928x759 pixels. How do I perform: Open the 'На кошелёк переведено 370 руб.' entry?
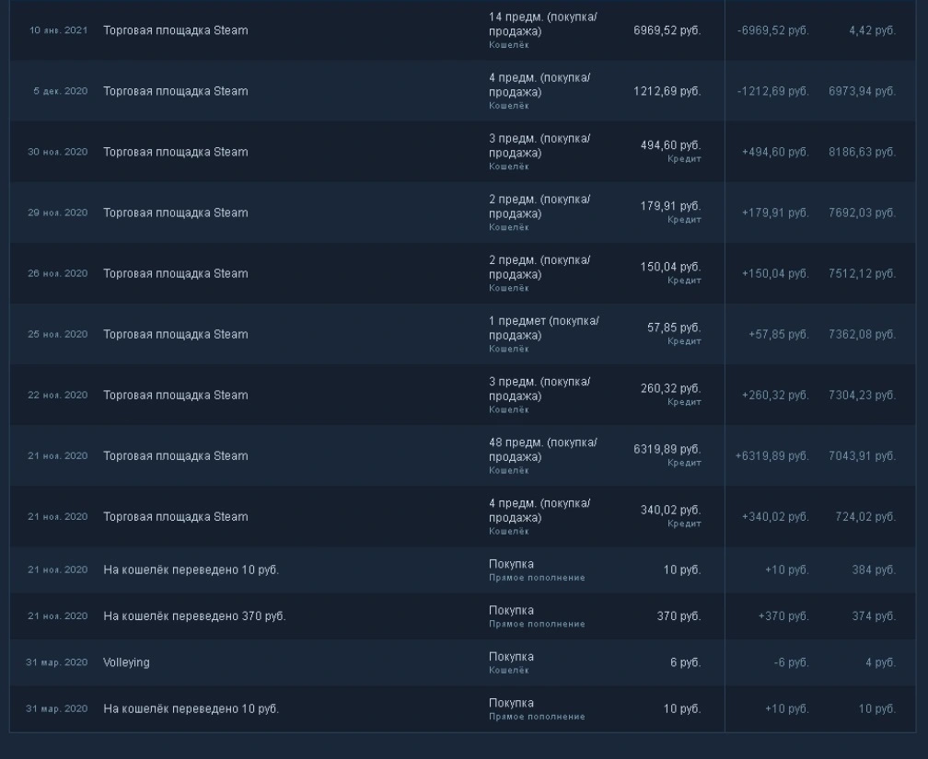click(x=463, y=616)
